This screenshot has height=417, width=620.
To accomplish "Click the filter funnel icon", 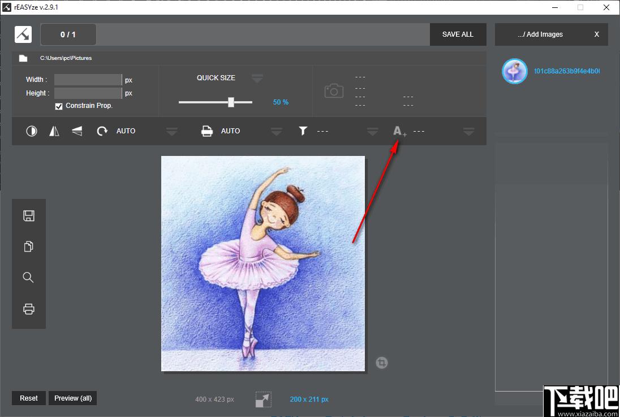I will pyautogui.click(x=303, y=131).
